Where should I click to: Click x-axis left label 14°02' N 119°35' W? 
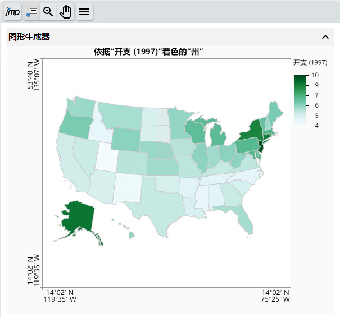point(60,296)
